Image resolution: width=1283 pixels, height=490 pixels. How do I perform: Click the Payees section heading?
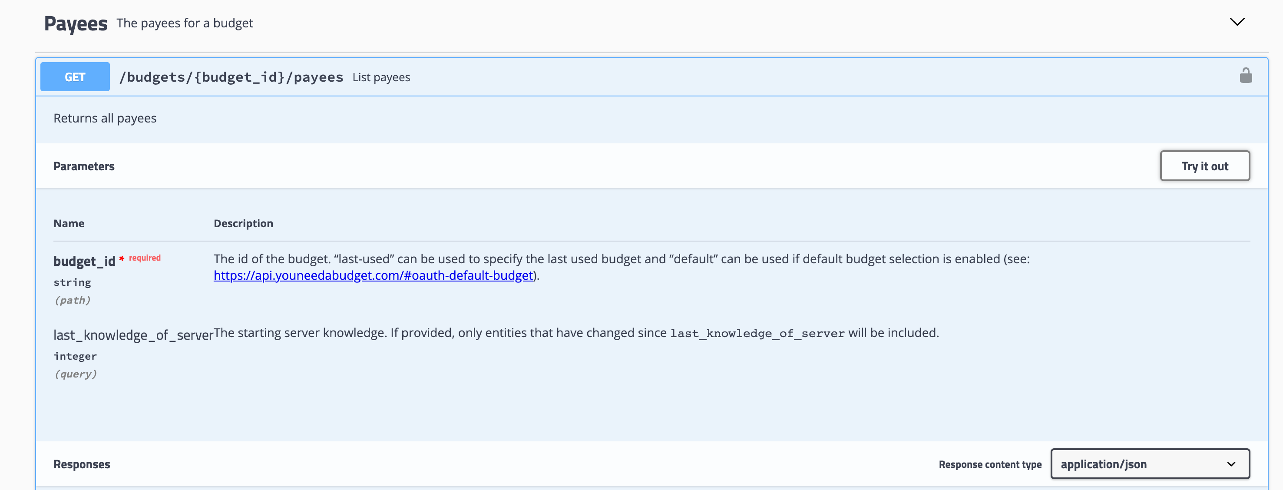pyautogui.click(x=76, y=23)
